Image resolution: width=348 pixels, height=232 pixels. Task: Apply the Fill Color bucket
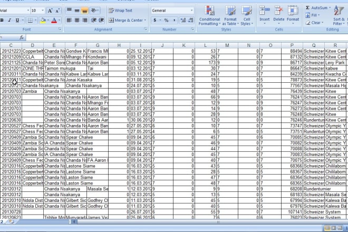coord(43,21)
